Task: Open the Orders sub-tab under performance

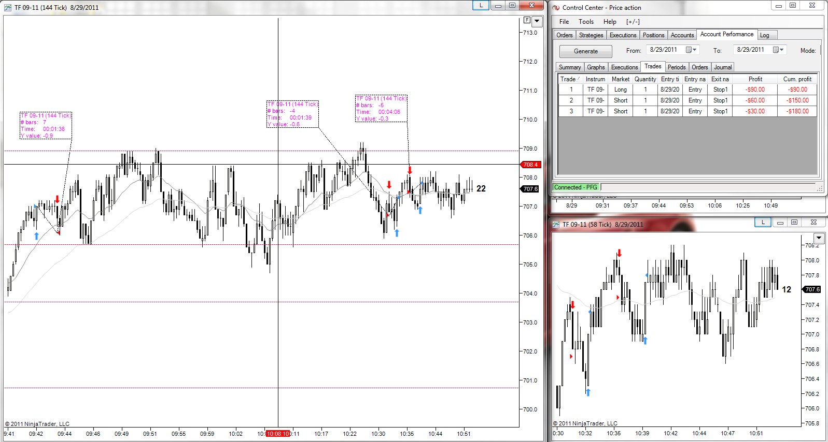Action: [699, 67]
